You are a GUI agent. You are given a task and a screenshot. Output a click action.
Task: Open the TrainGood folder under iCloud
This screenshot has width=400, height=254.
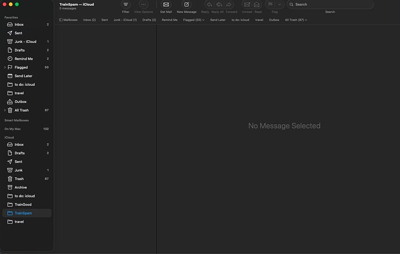[x=23, y=204]
